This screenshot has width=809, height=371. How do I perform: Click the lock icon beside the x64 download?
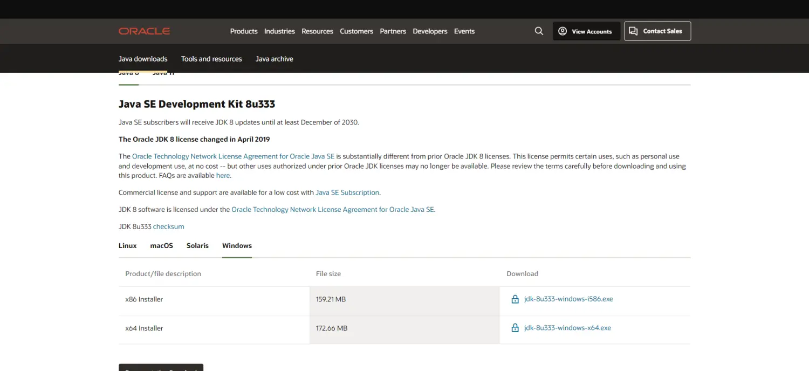point(515,328)
